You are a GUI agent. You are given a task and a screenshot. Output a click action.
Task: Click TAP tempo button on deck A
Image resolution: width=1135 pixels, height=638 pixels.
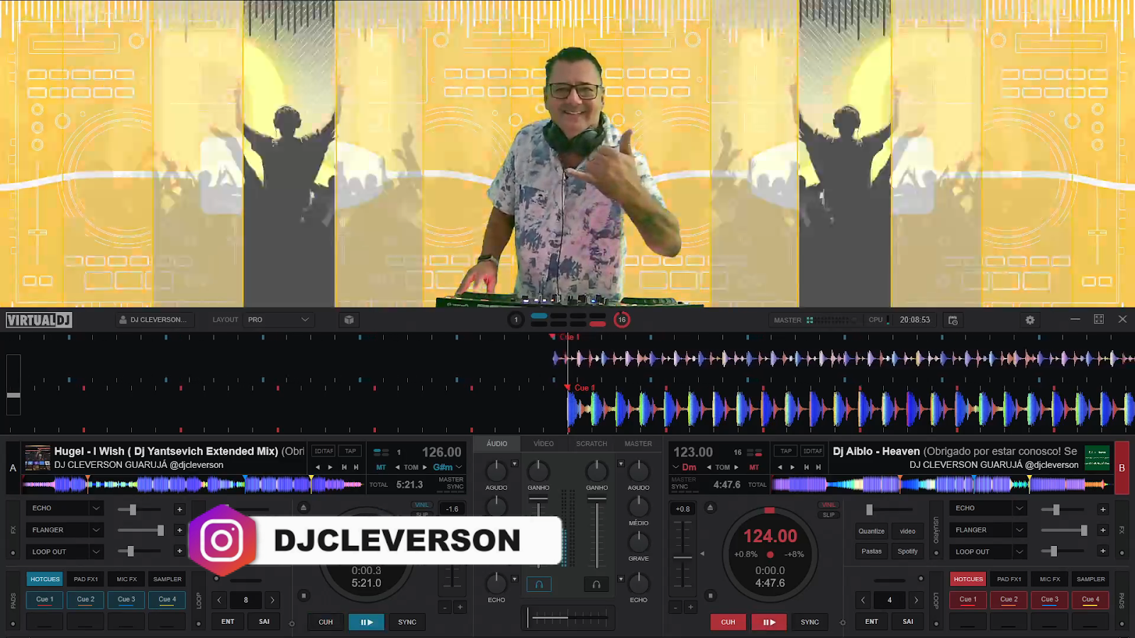[x=350, y=451]
